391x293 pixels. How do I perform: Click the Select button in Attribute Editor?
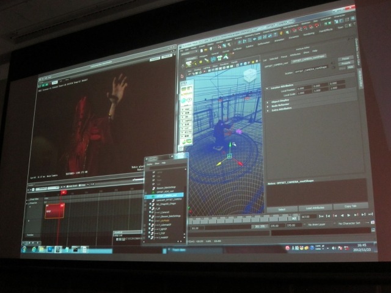click(x=282, y=209)
